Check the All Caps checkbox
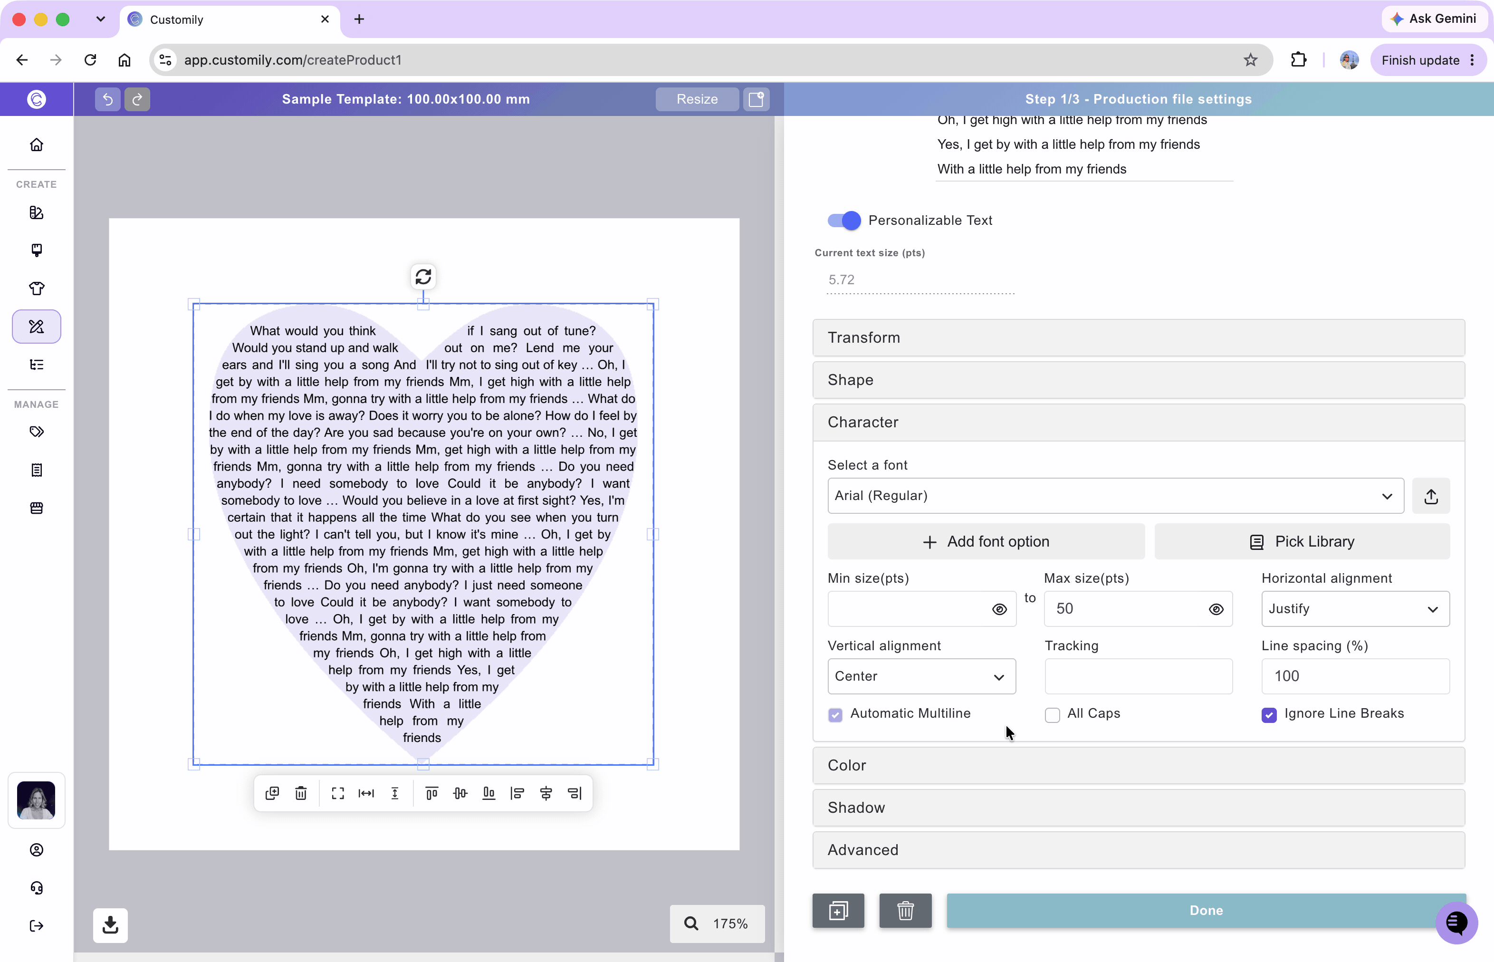Screen dimensions: 1494x962 1053,715
